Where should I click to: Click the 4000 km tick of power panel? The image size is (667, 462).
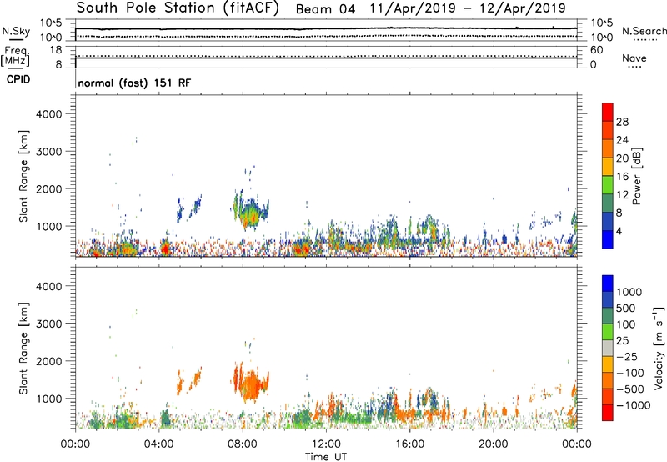click(x=49, y=114)
